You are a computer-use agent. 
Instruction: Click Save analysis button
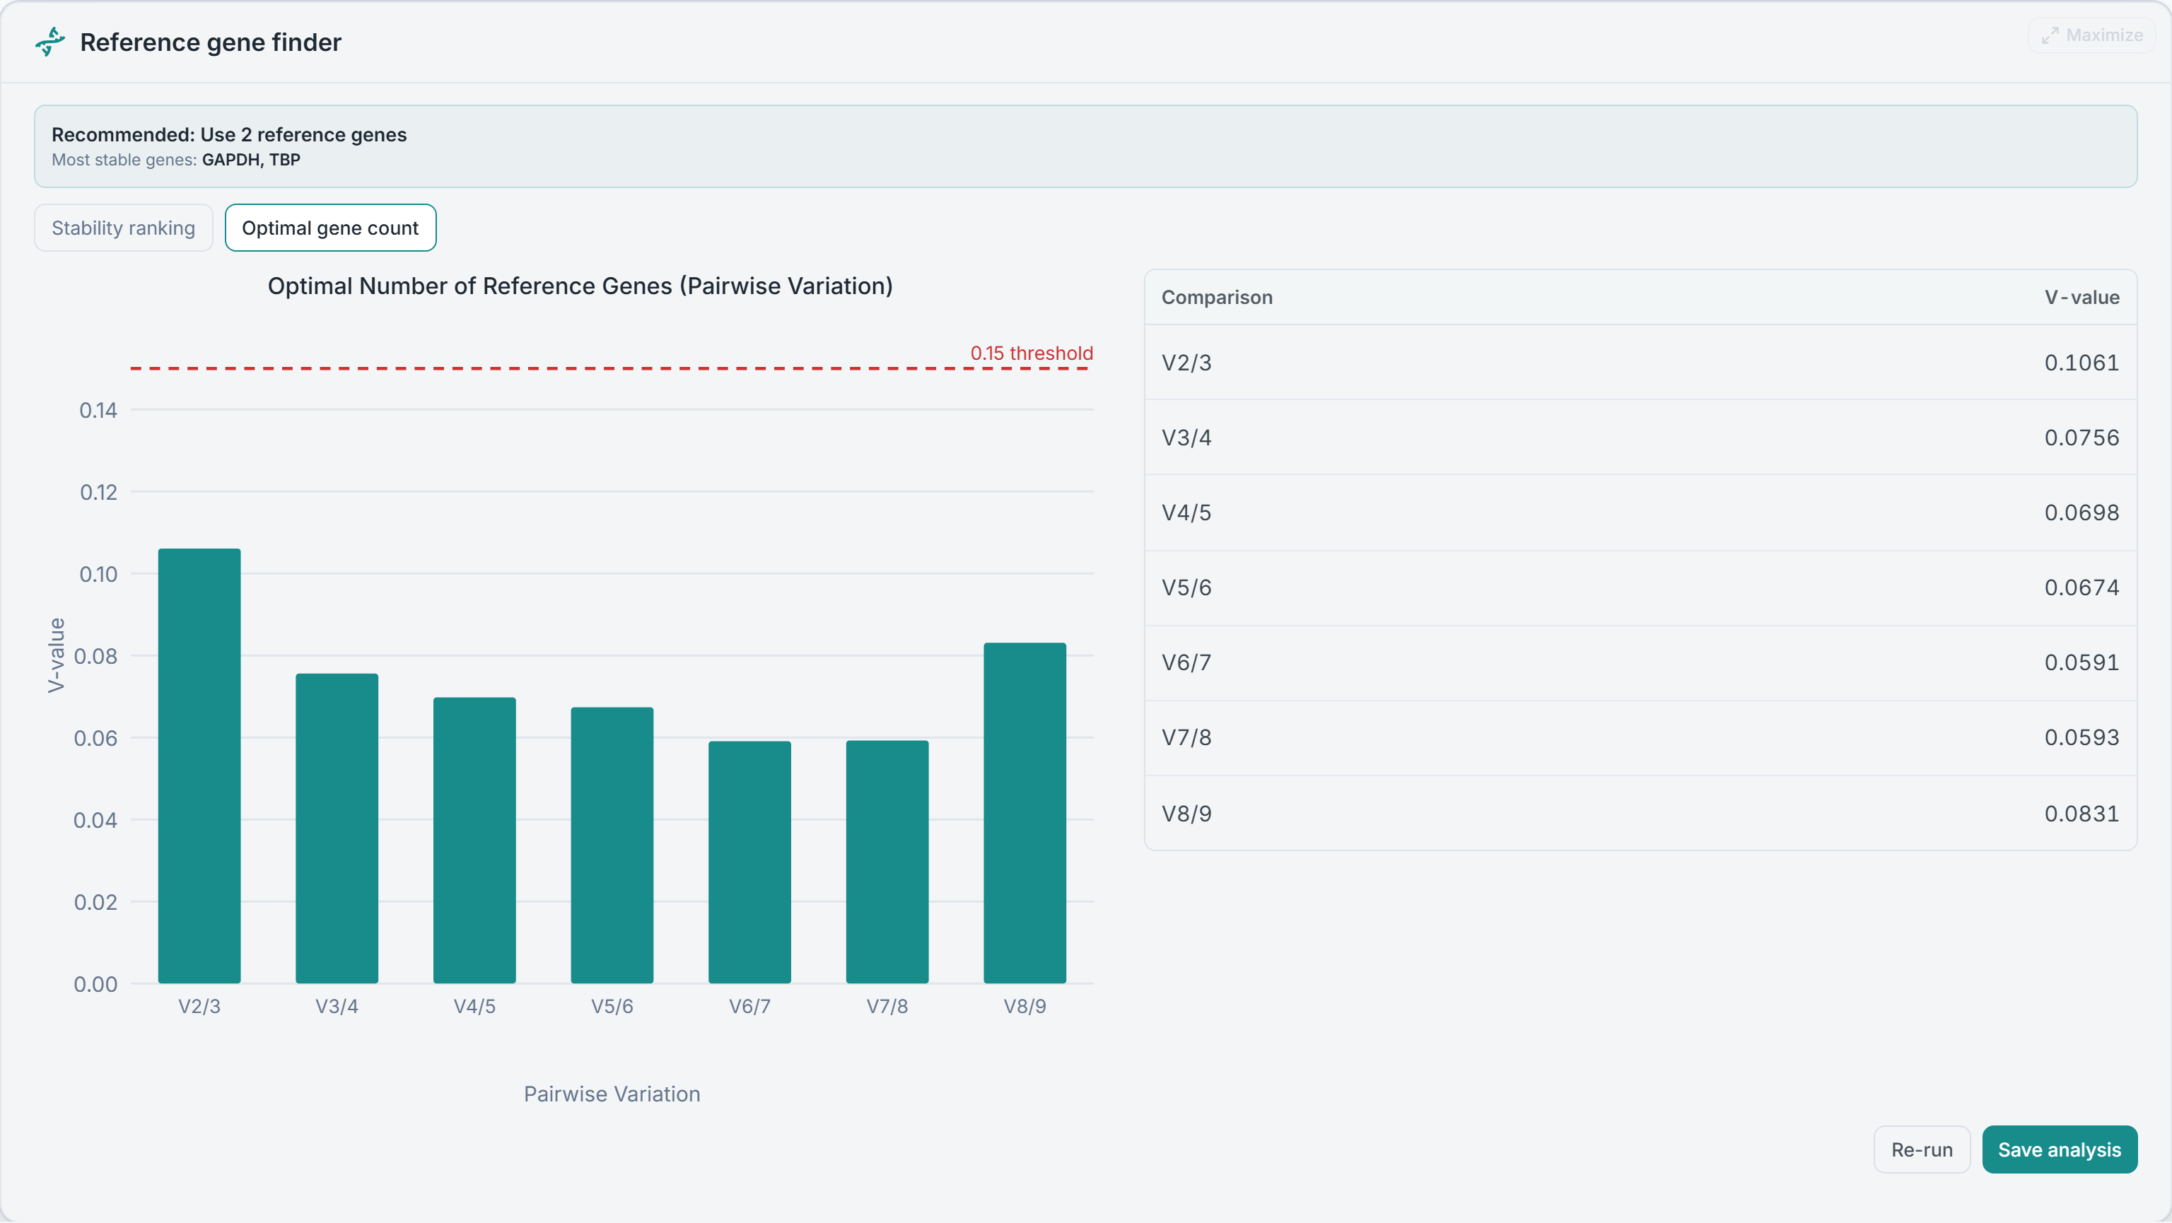point(2059,1149)
